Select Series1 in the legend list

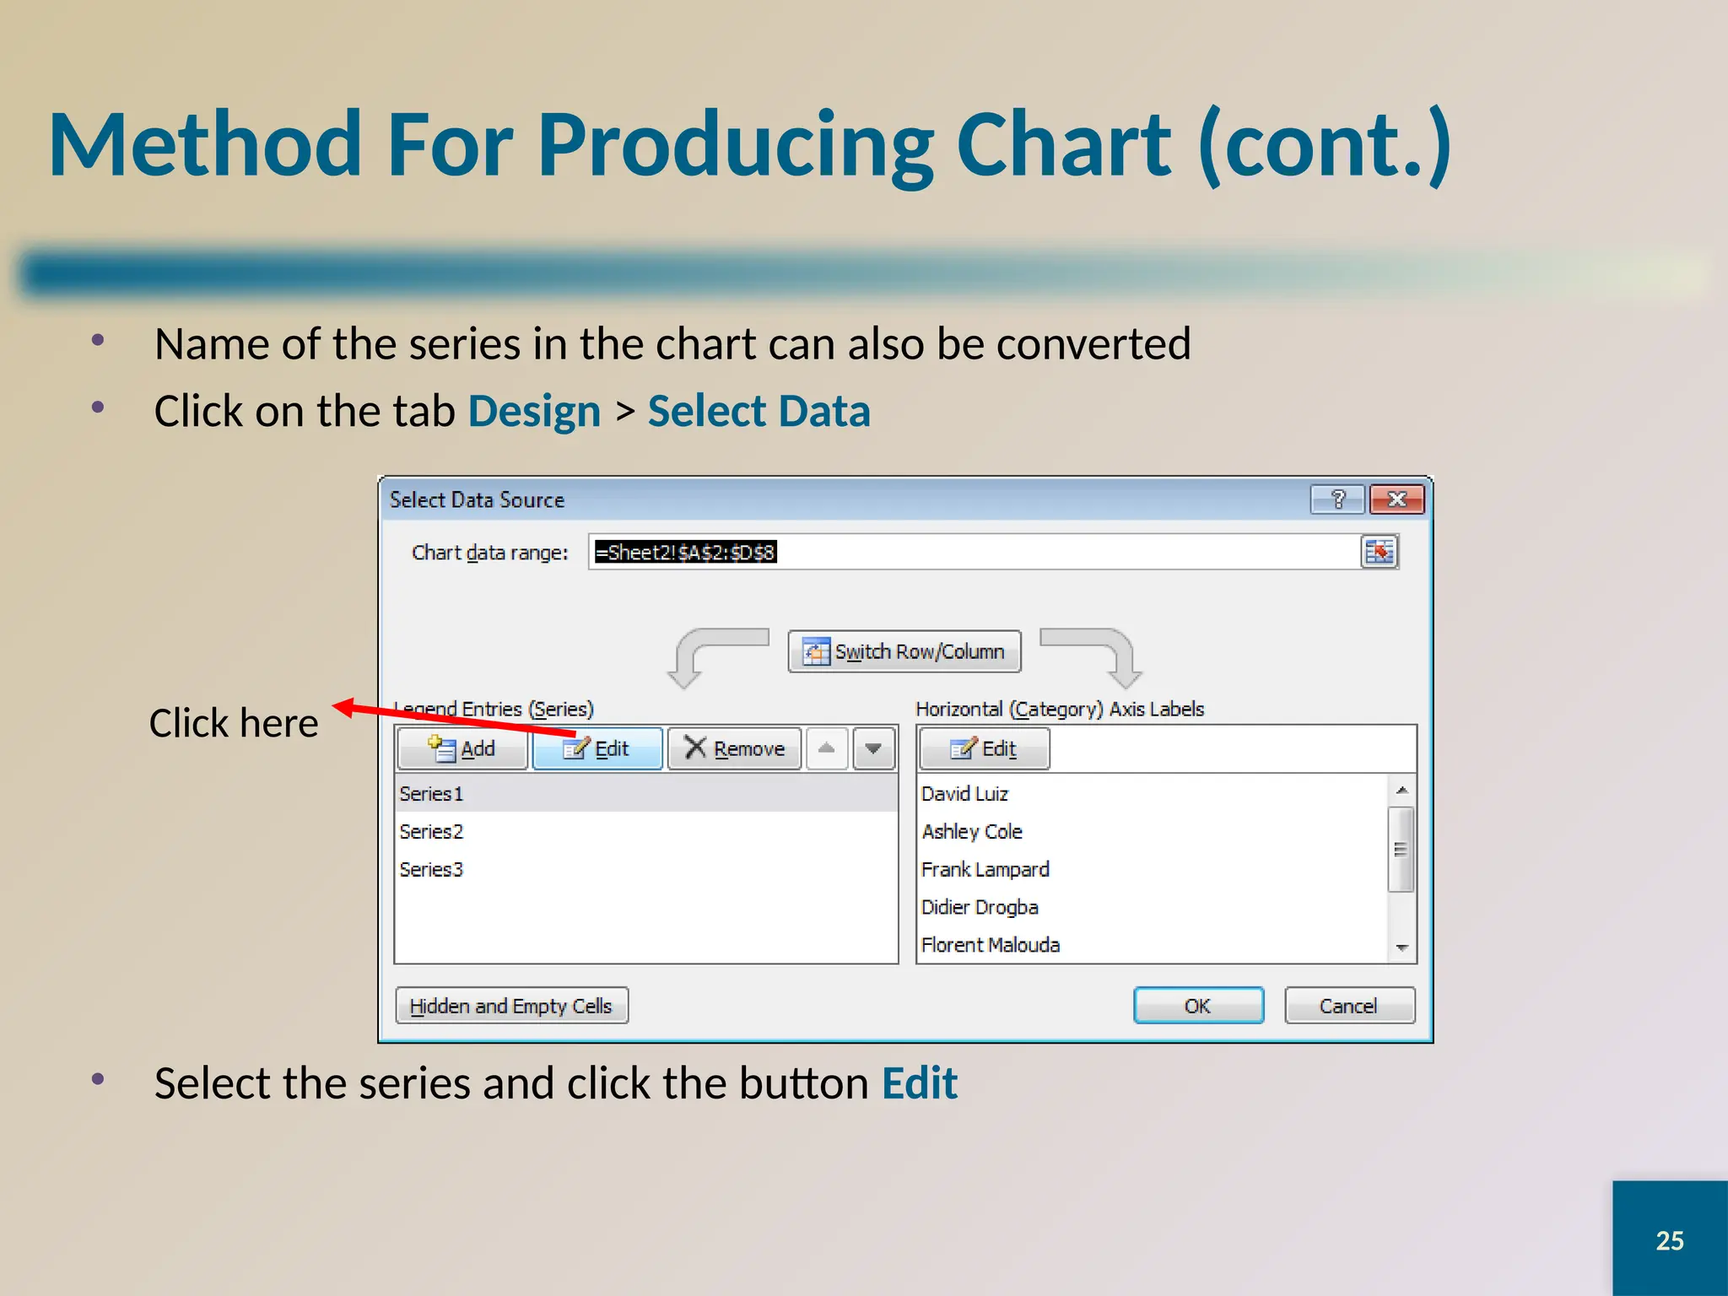tap(646, 793)
